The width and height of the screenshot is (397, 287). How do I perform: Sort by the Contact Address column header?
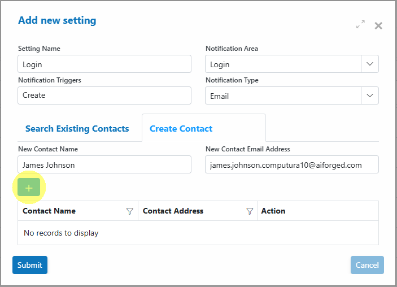pyautogui.click(x=173, y=211)
